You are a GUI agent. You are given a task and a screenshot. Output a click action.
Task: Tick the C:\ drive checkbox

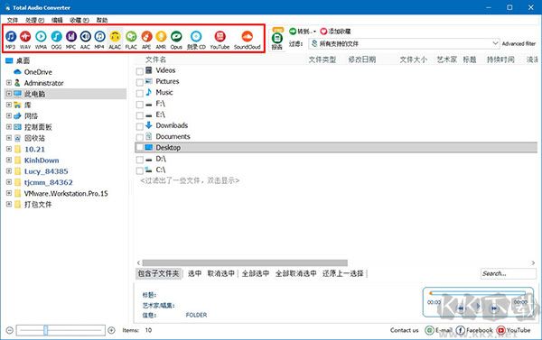click(140, 170)
